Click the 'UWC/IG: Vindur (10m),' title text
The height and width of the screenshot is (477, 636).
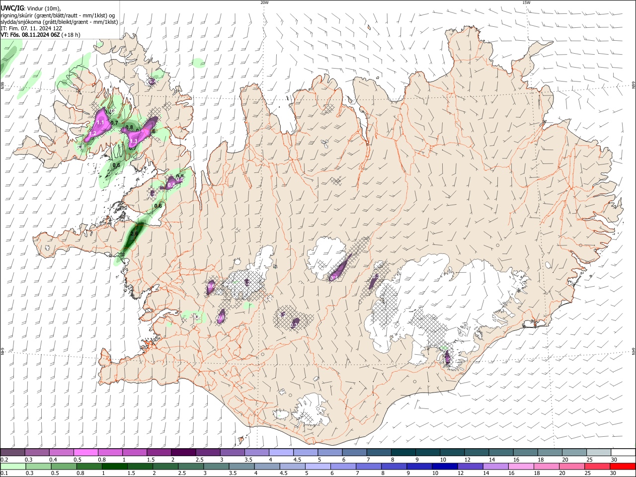click(x=31, y=8)
